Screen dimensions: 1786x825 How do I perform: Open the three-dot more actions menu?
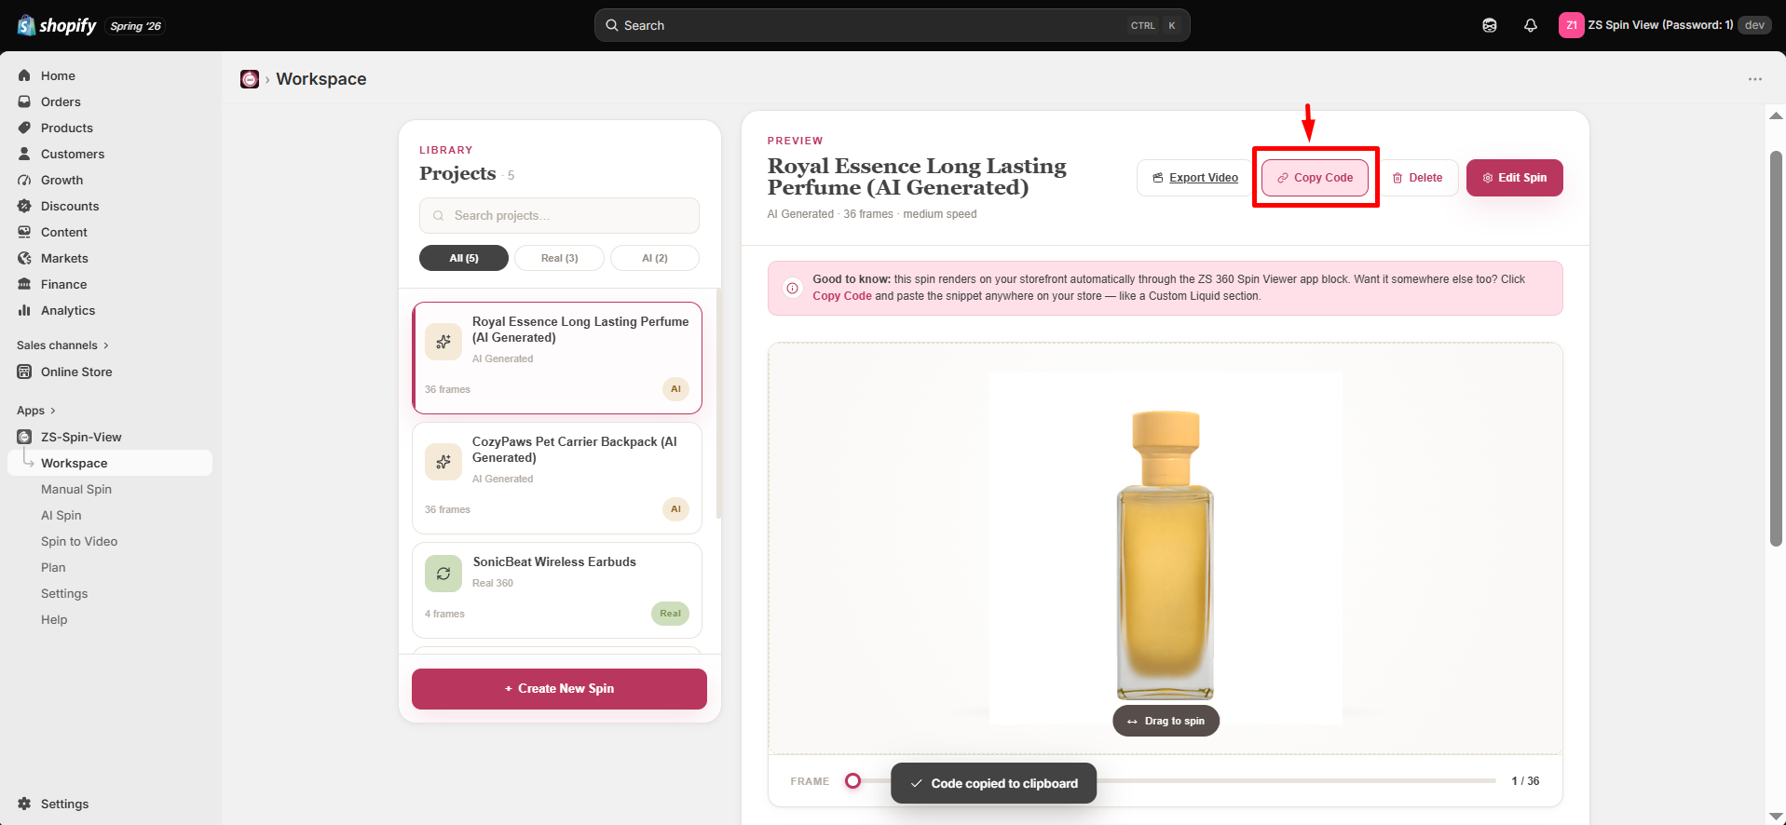(1755, 79)
